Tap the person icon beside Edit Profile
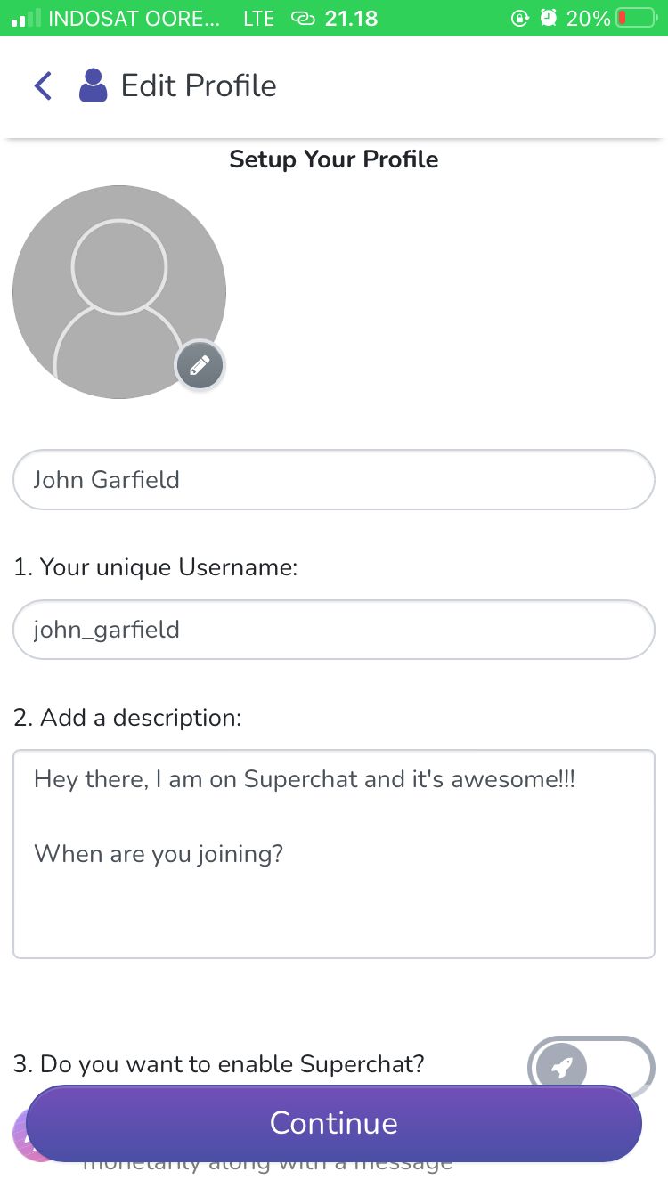668x1188 pixels. [x=93, y=86]
